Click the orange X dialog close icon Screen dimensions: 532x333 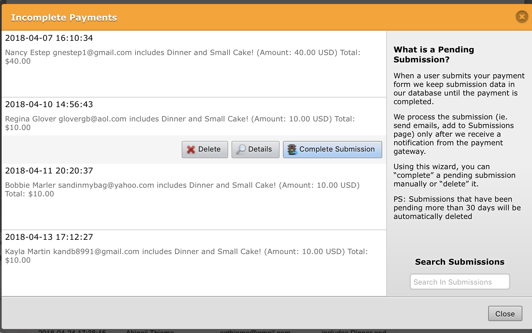click(x=521, y=17)
